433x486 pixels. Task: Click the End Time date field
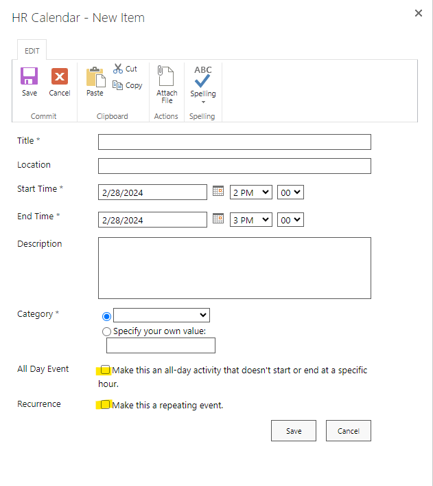point(152,220)
